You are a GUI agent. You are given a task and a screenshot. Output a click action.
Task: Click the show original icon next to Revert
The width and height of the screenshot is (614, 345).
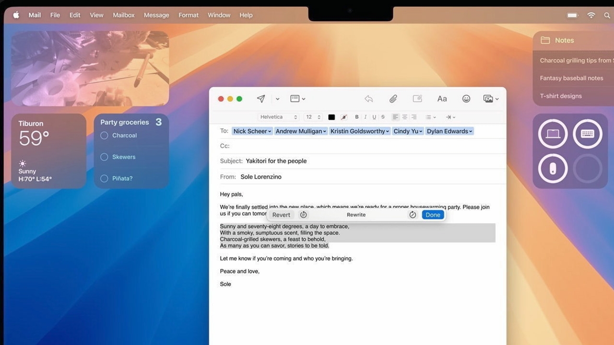303,215
